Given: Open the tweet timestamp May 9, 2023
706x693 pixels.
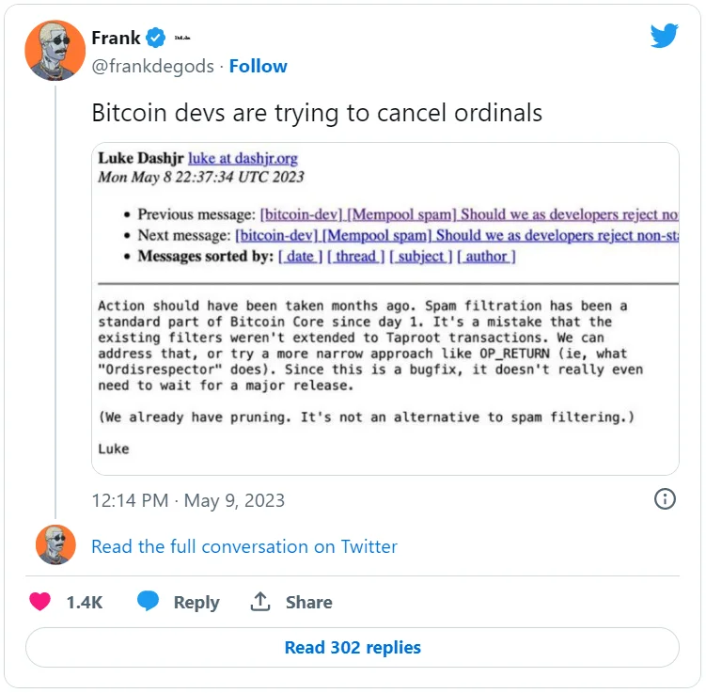Looking at the screenshot, I should point(188,500).
